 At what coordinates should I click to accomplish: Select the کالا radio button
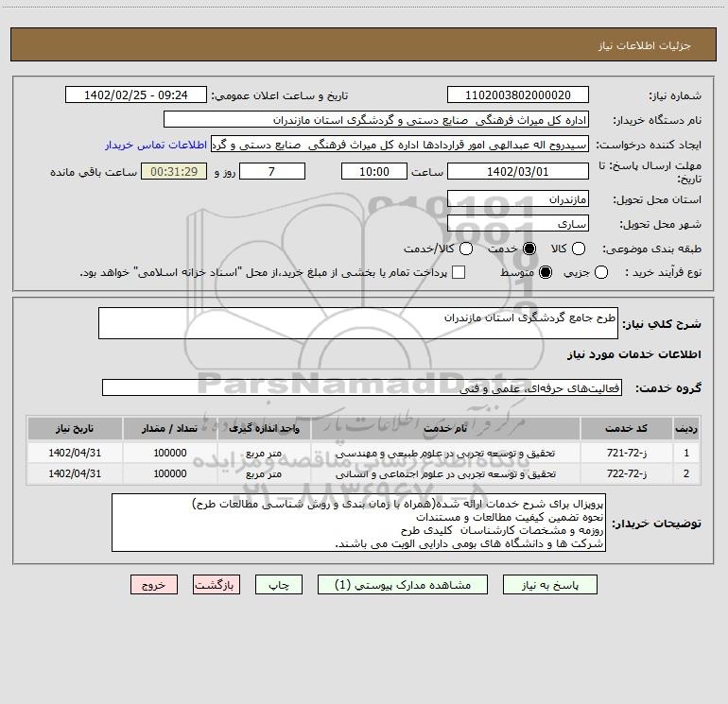click(579, 249)
